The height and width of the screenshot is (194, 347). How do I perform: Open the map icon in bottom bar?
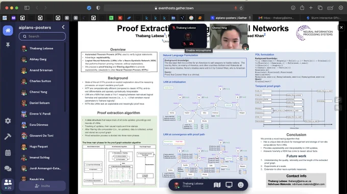pyautogui.click(x=217, y=185)
